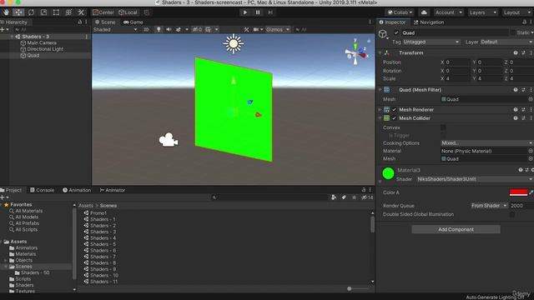
Task: Click the scene camera settings icon
Action: pos(256,30)
